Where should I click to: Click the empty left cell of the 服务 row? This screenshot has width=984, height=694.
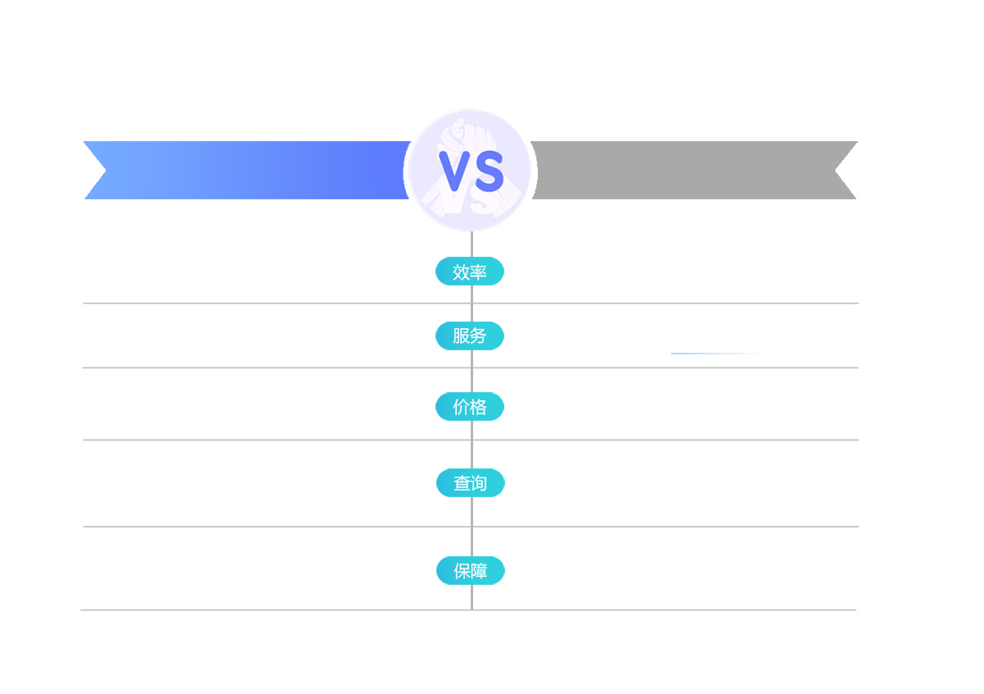point(276,336)
